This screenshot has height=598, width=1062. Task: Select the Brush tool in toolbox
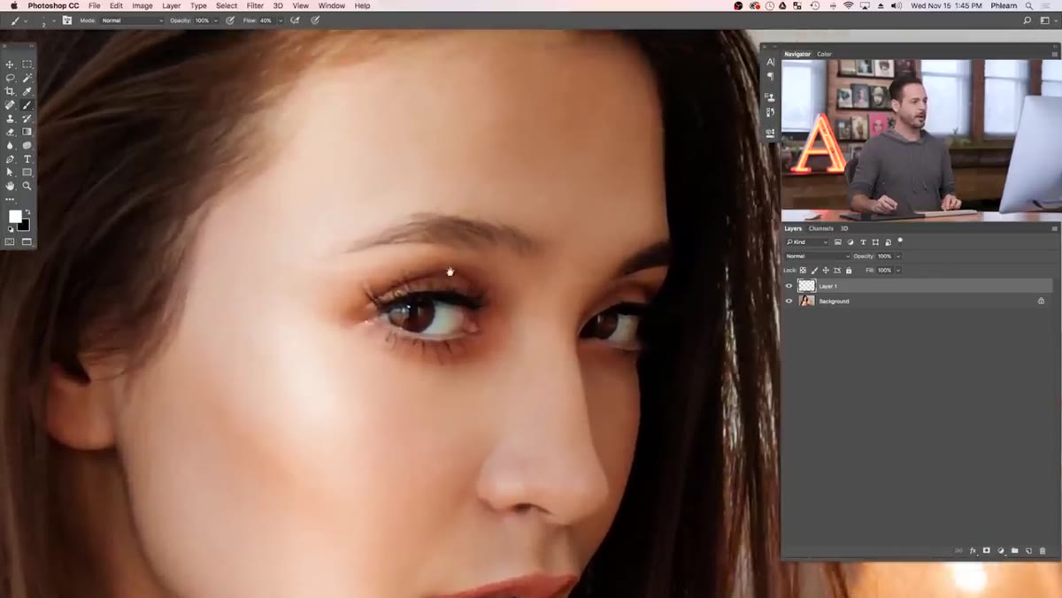pos(27,105)
